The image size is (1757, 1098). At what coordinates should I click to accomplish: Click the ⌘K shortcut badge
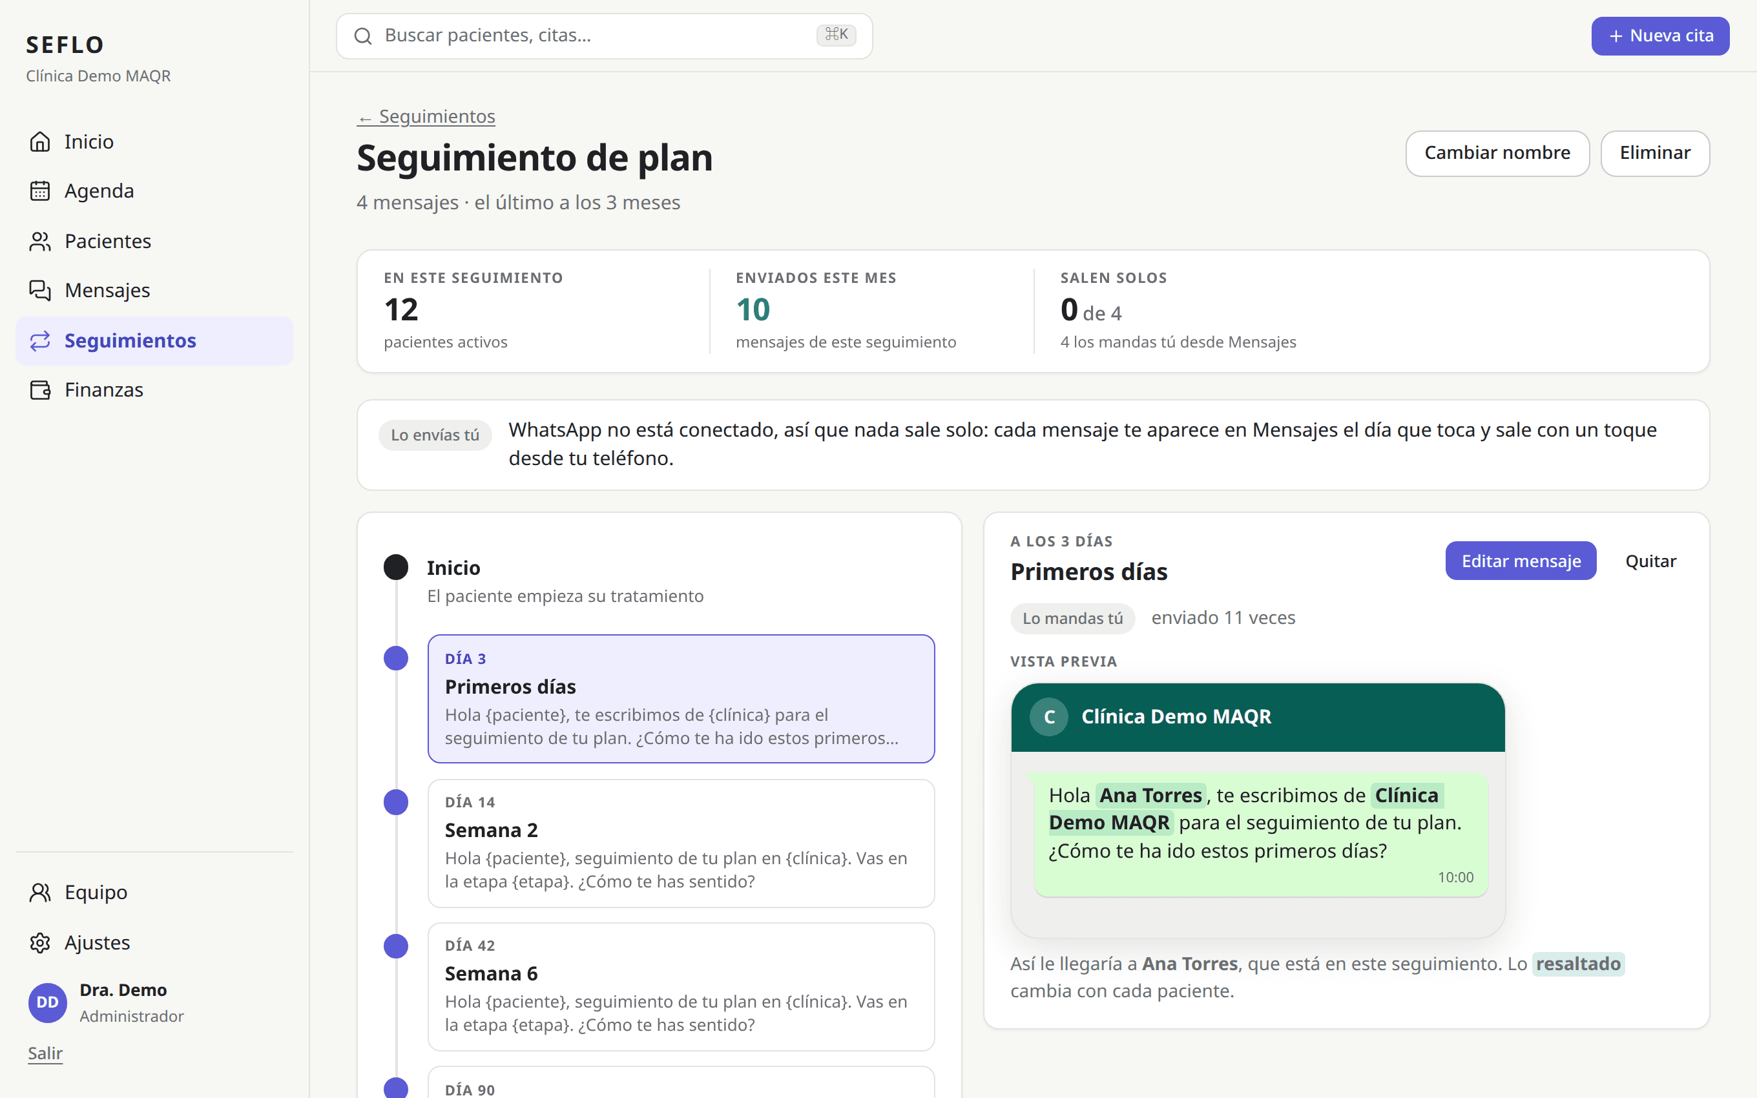pos(837,35)
